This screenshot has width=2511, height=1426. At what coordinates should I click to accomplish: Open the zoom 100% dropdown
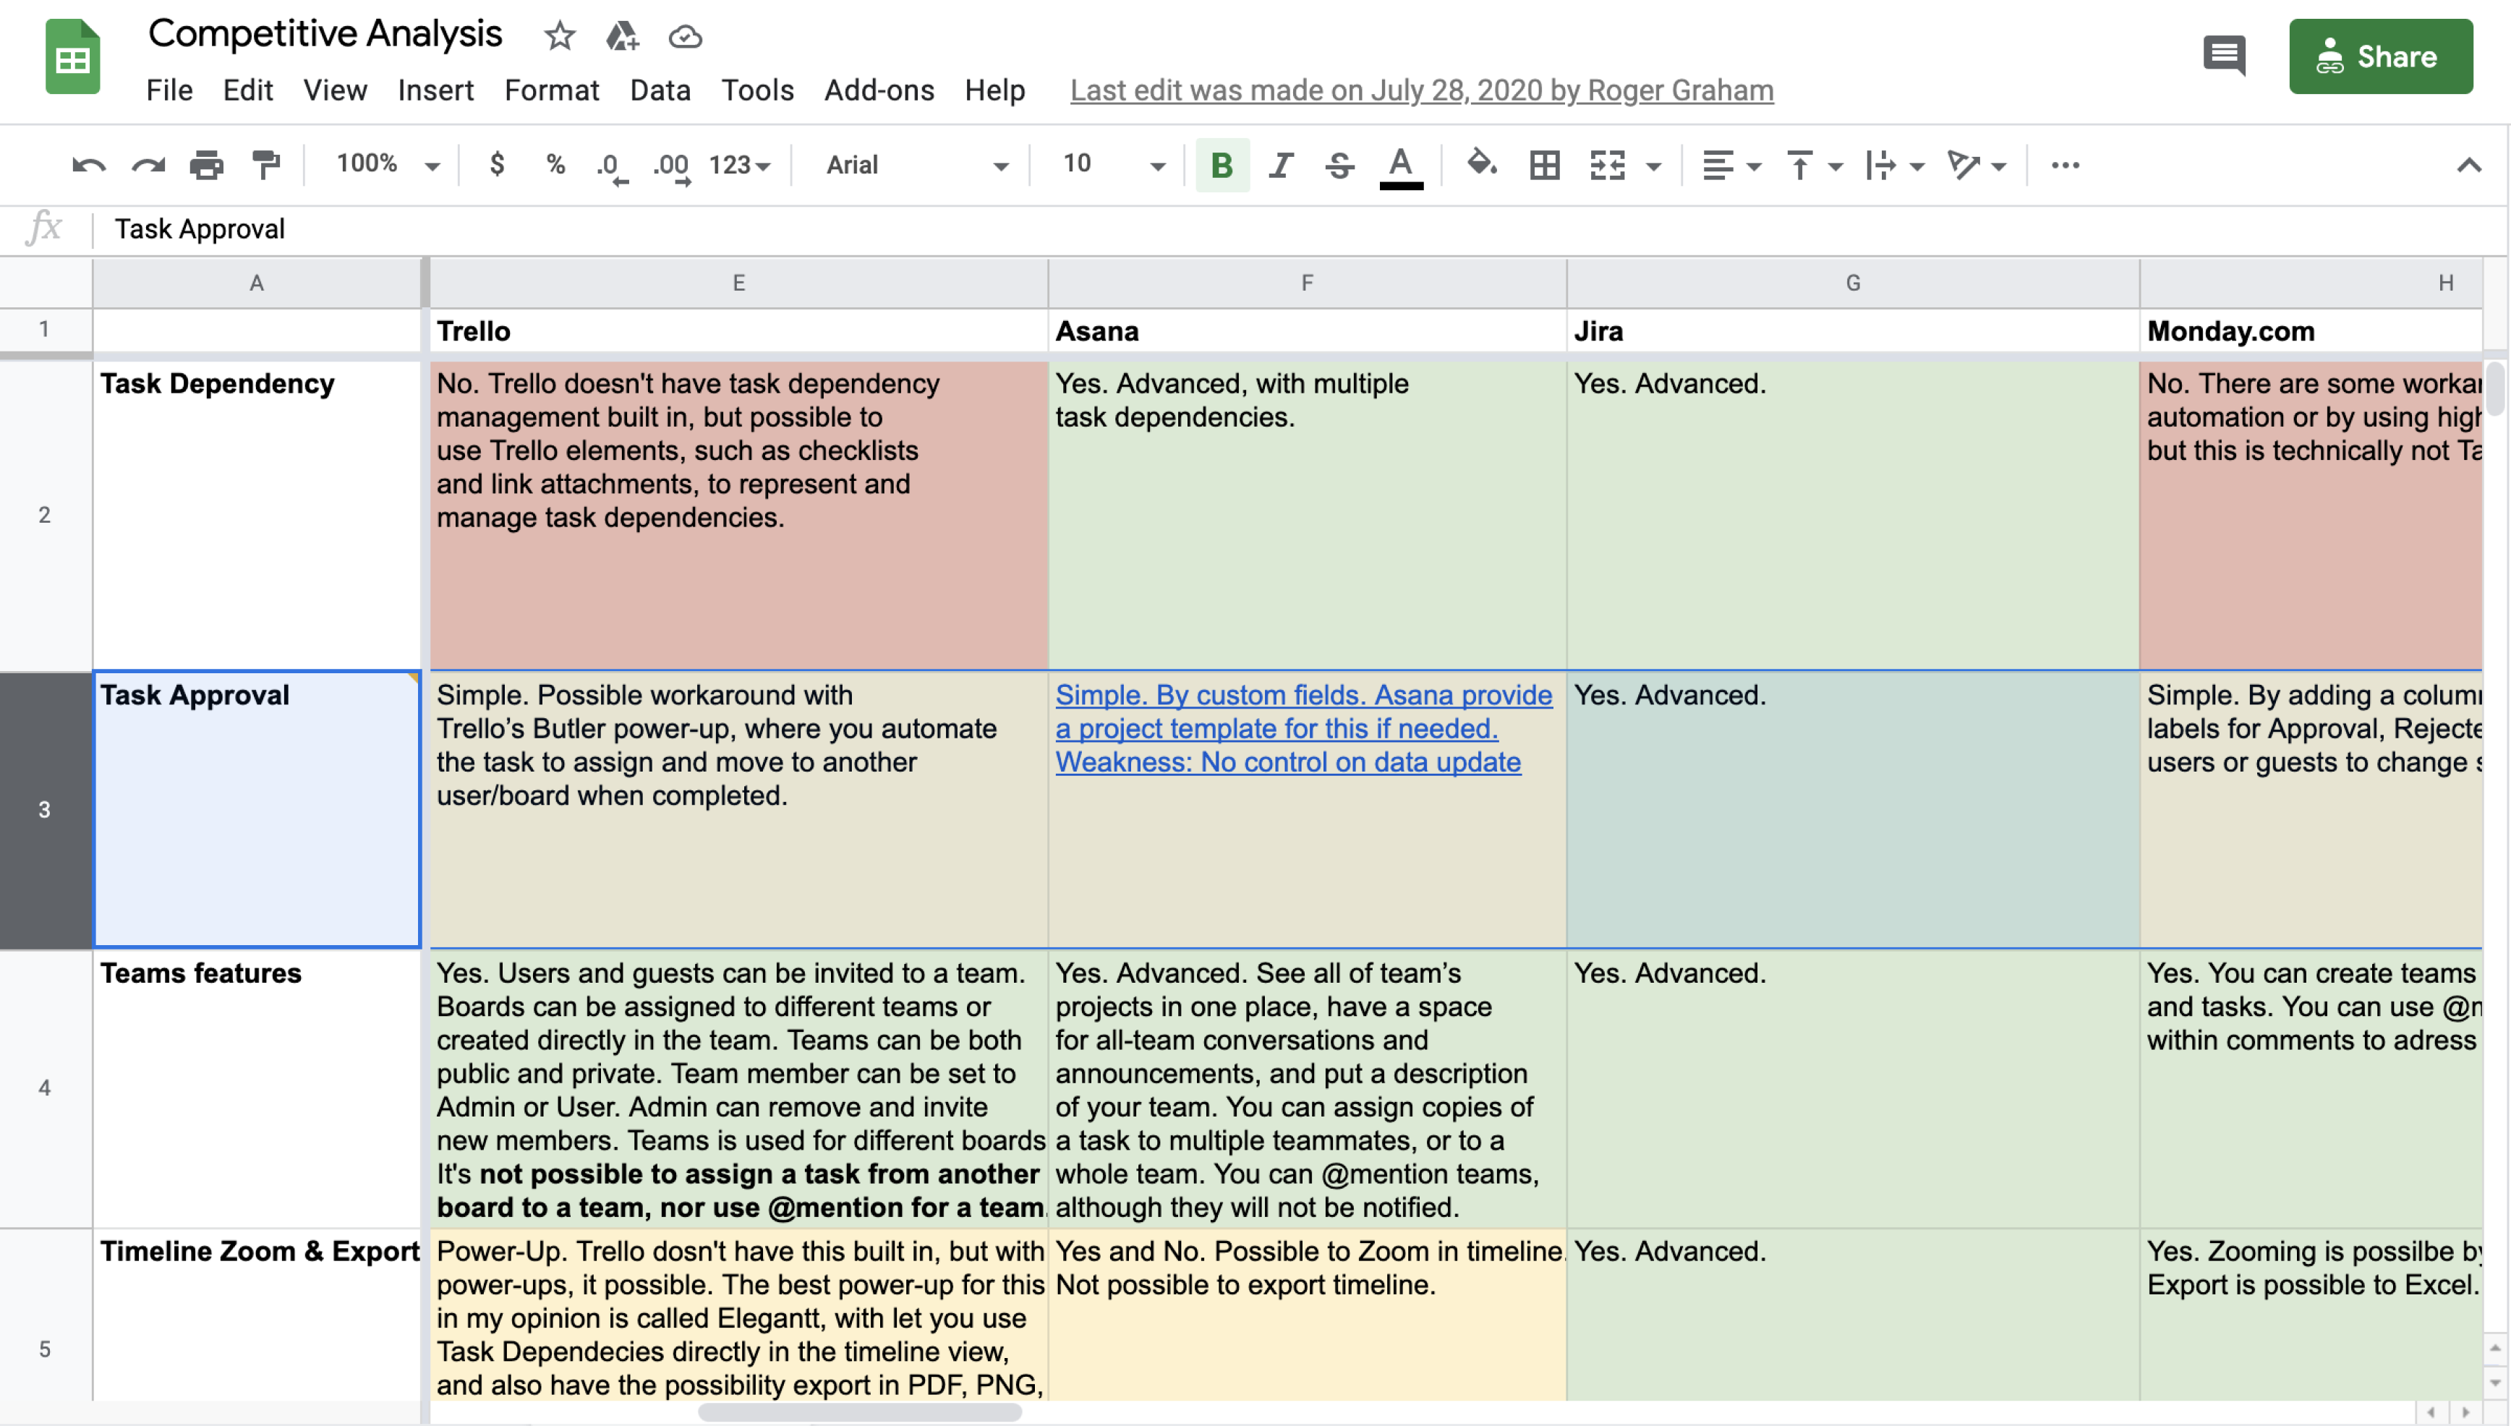click(388, 165)
